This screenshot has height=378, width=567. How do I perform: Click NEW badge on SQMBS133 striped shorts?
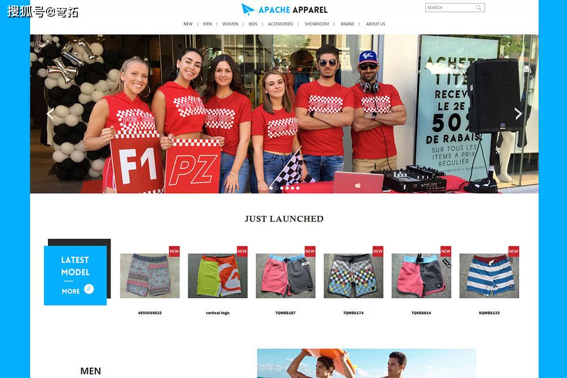[x=514, y=251]
